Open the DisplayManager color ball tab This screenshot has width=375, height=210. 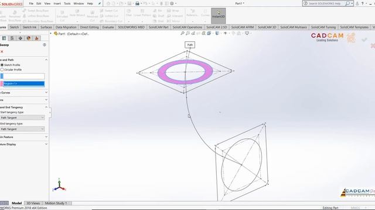click(x=29, y=38)
